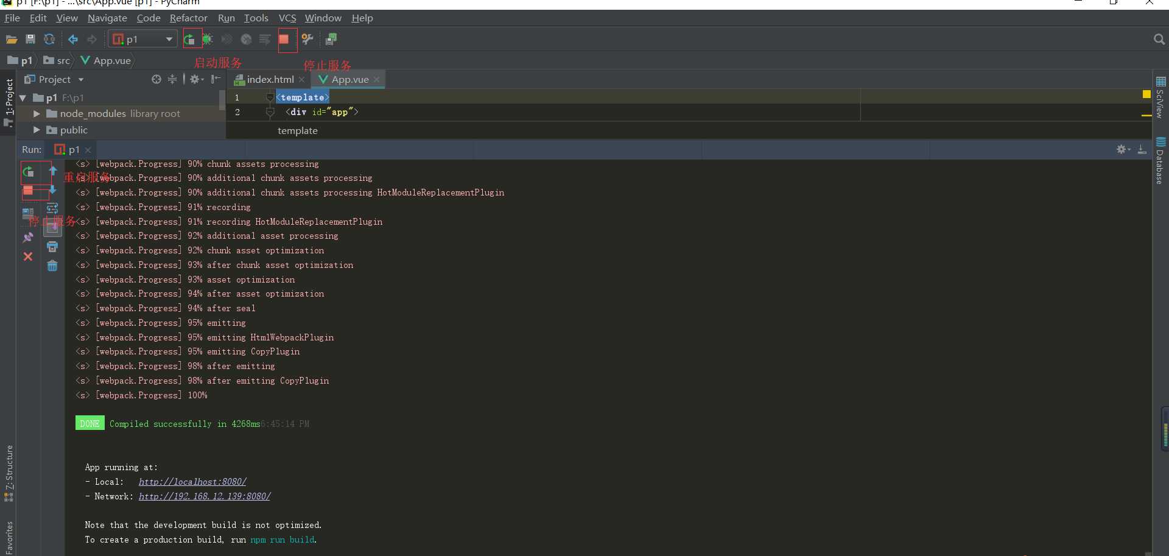The image size is (1169, 556).
Task: Click the SDK/project structure toolbar icon
Action: pos(331,40)
